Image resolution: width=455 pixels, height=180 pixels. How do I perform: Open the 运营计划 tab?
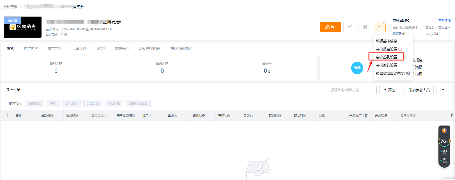click(x=79, y=49)
